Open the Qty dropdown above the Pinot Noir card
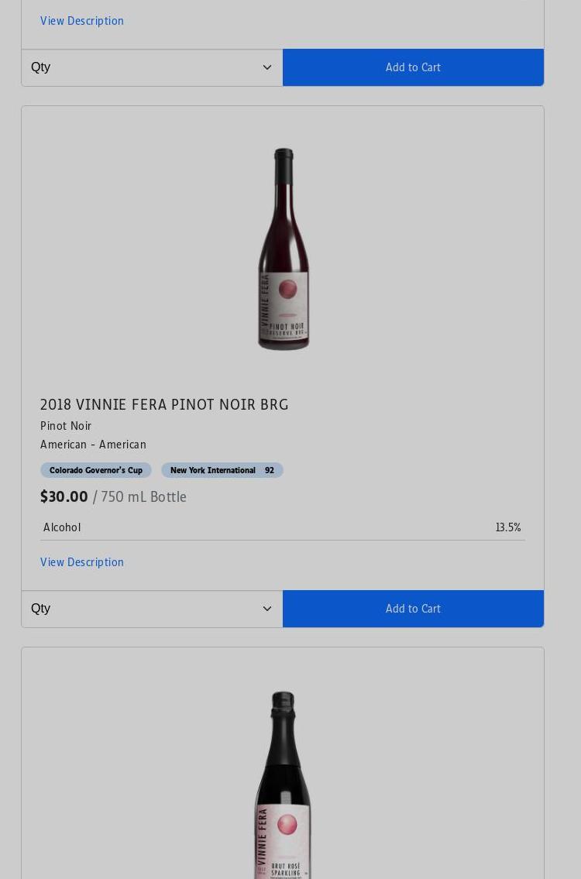The width and height of the screenshot is (581, 879). 152,67
